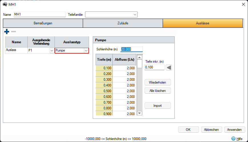Select the Tiefe cell 0,300
This screenshot has height=142, width=248.
[x=104, y=80]
